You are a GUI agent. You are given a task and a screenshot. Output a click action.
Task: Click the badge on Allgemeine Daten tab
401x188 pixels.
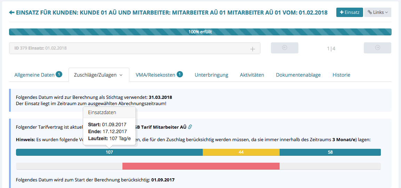[x=59, y=74]
